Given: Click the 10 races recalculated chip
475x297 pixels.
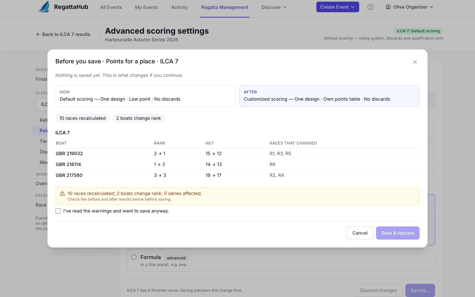Looking at the screenshot, I should (82, 118).
